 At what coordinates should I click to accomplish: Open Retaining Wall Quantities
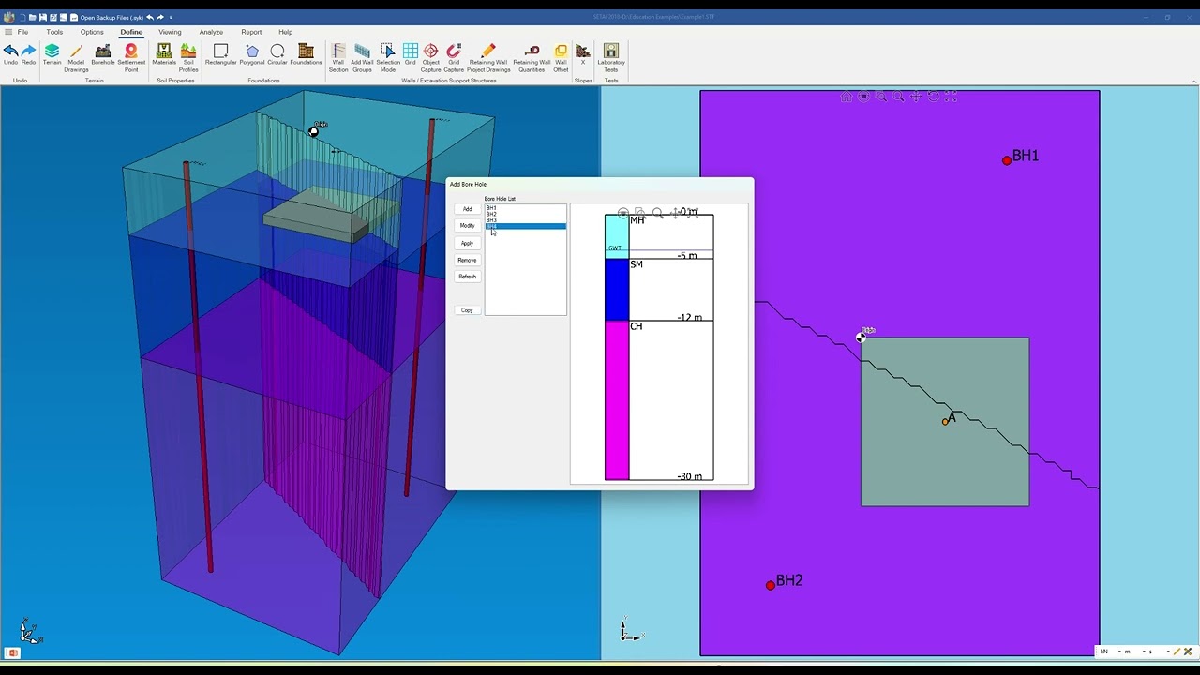pyautogui.click(x=532, y=58)
